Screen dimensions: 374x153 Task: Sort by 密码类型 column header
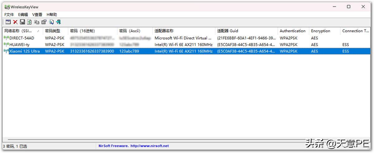[x=55, y=31]
